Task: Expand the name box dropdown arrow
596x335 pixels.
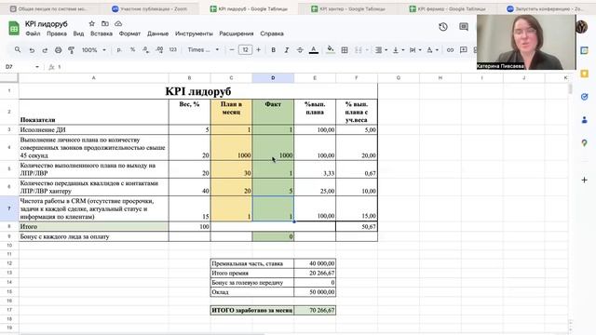Action: [x=37, y=67]
